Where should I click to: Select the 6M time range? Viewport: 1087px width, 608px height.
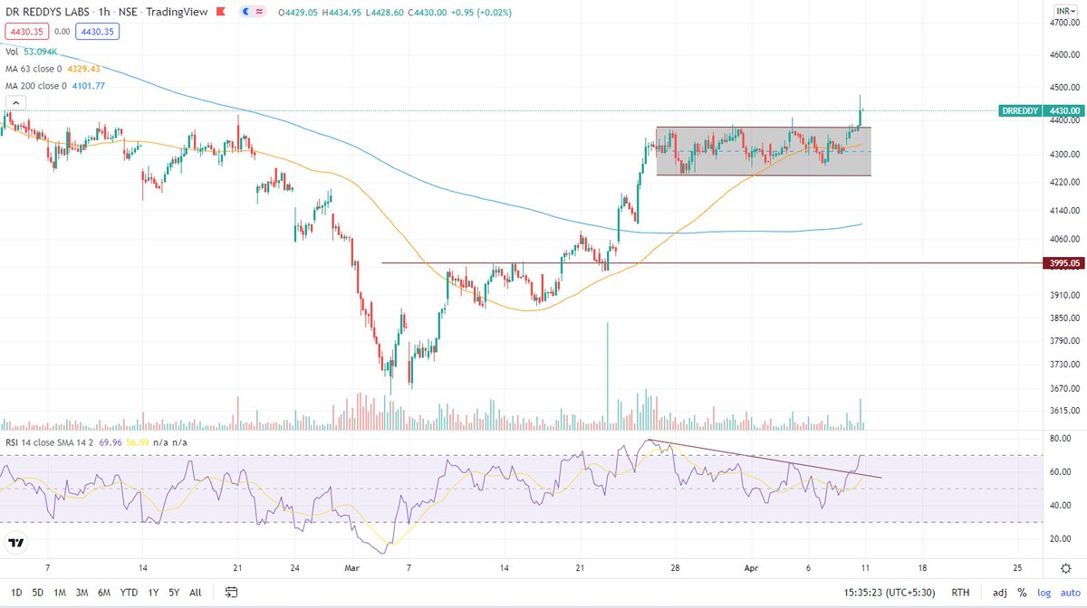[x=104, y=593]
